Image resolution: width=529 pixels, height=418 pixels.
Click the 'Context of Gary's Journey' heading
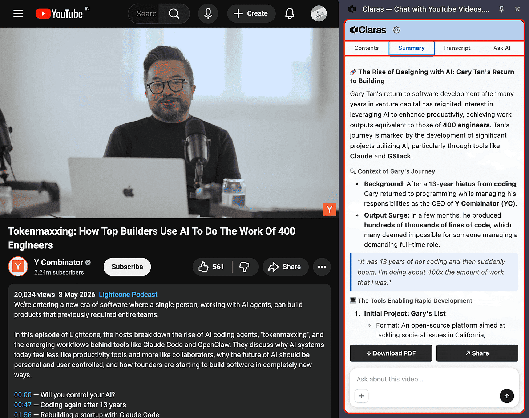coord(396,171)
